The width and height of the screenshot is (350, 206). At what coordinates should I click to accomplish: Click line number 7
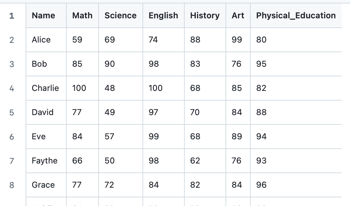(x=12, y=161)
